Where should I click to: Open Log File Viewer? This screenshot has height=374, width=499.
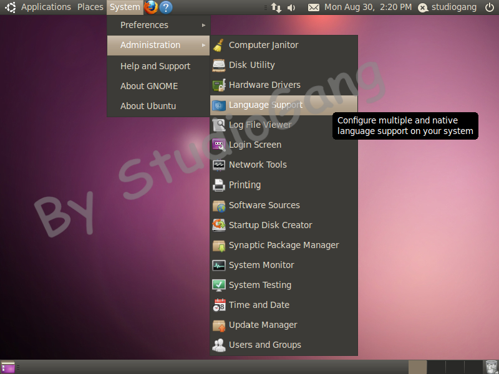tap(284, 125)
